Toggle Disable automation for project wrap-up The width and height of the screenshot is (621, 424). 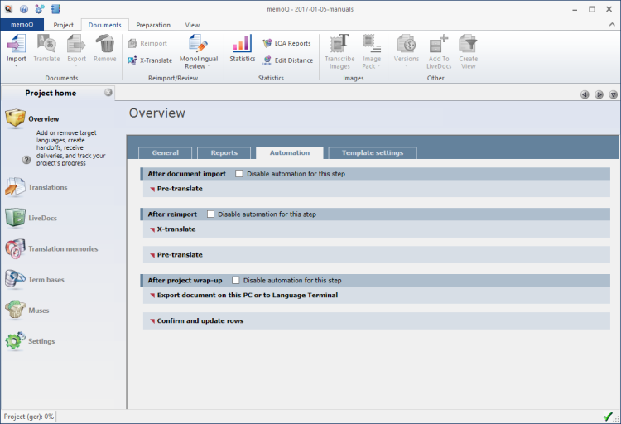tap(236, 280)
